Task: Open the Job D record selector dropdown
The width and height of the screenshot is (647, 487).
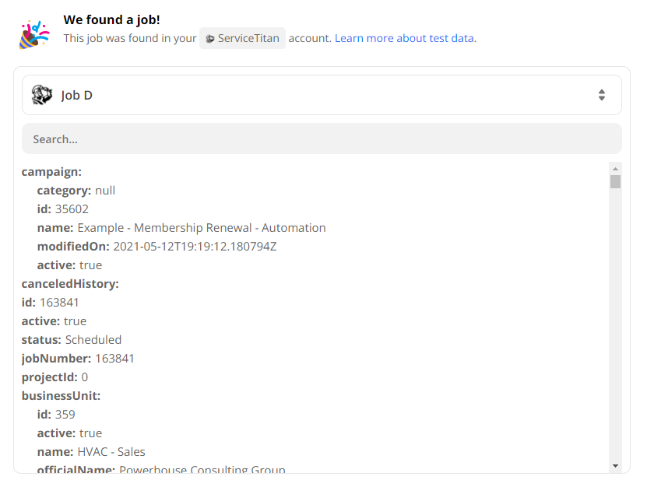Action: pyautogui.click(x=321, y=95)
